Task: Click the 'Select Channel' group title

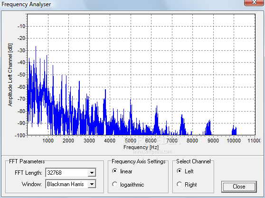Action: pos(193,161)
